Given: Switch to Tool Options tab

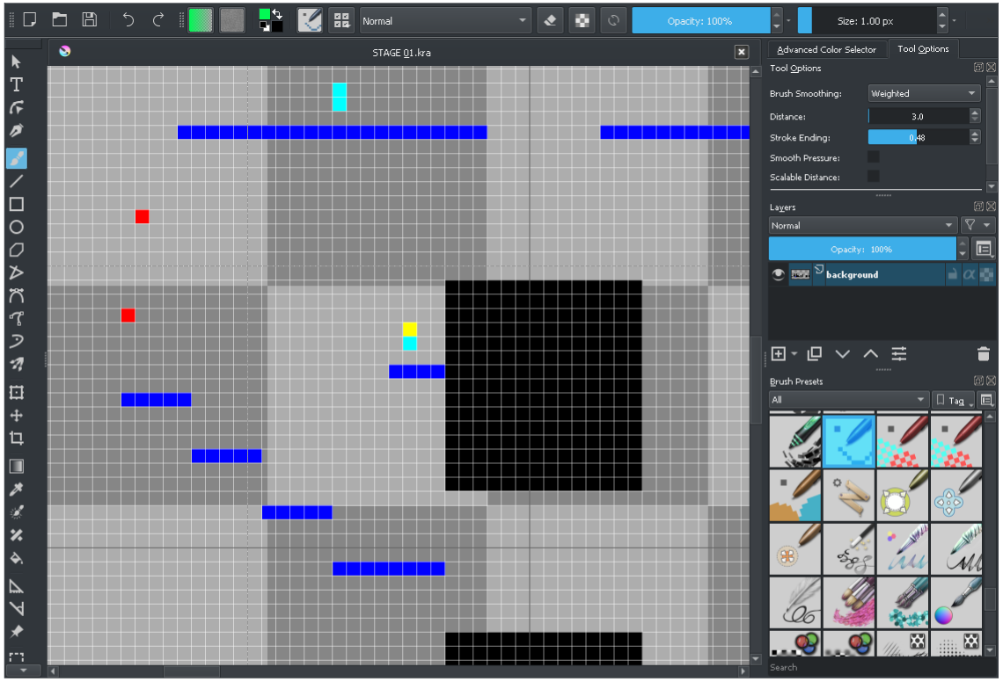Looking at the screenshot, I should point(923,49).
